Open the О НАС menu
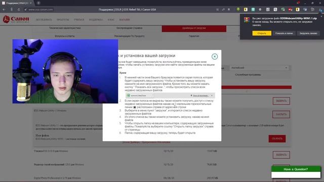This screenshot has width=324, height=182. point(111,20)
